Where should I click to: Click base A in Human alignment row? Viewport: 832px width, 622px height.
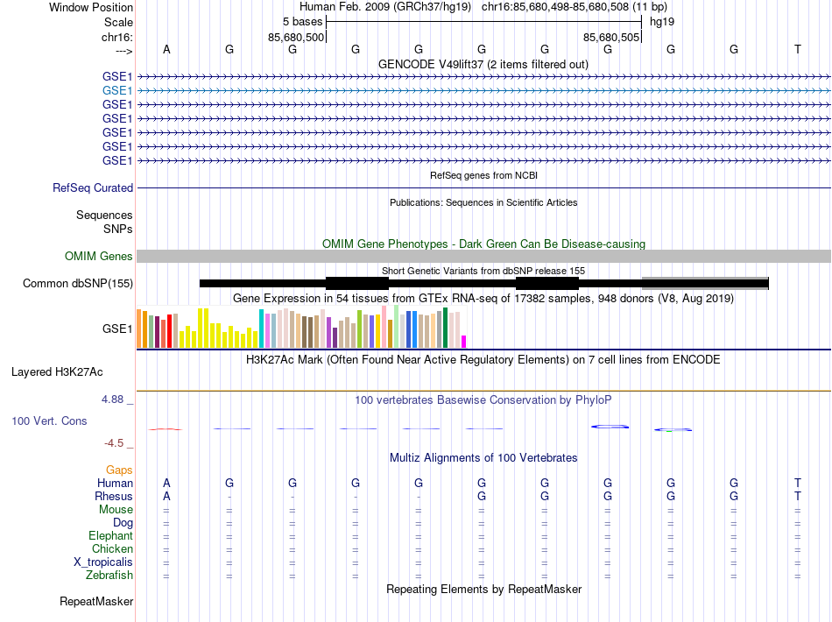click(166, 483)
